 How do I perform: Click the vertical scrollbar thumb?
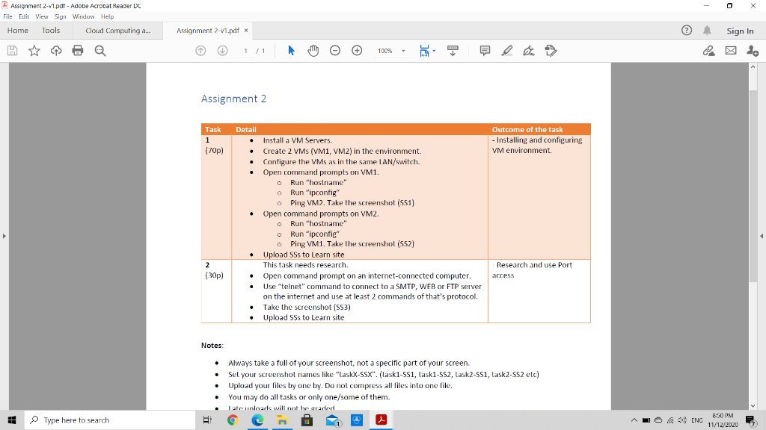[753, 185]
